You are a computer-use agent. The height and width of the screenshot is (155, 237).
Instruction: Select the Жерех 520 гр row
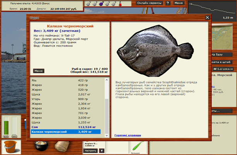coord(66,90)
